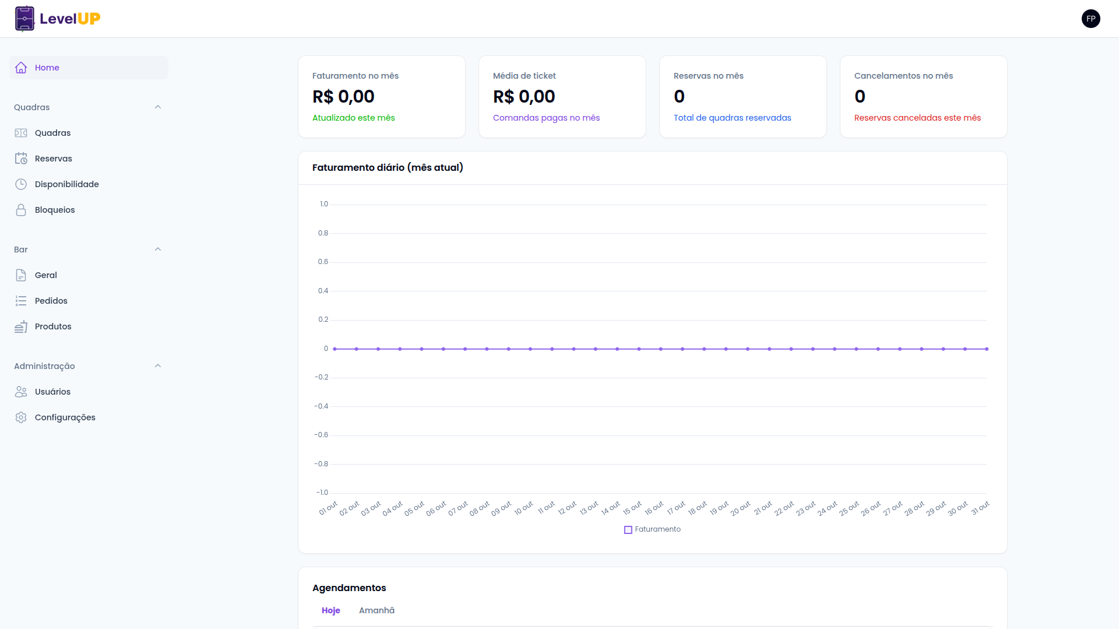Screen dimensions: 1119x629
Task: Switch to the Amanhã tab
Action: [x=376, y=610]
